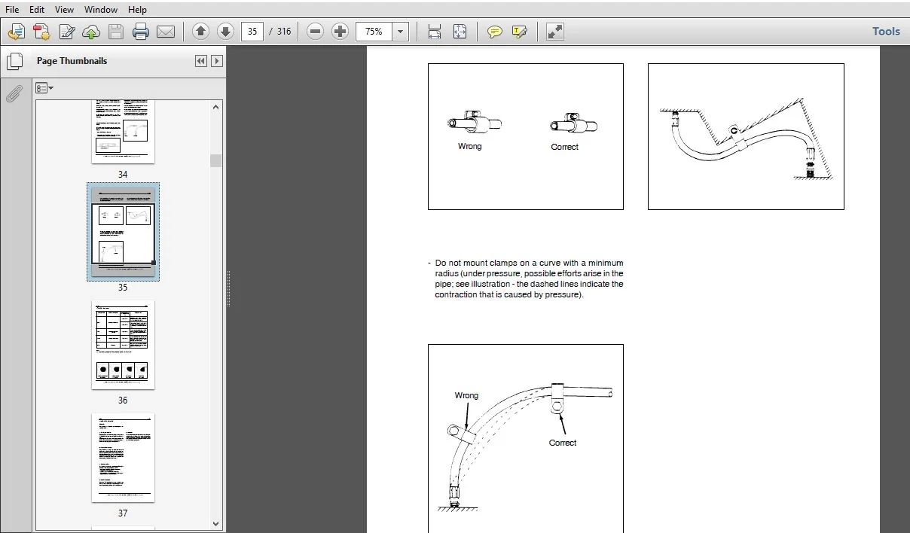Screen dimensions: 910x533
Task: Open the Window menu
Action: point(101,10)
